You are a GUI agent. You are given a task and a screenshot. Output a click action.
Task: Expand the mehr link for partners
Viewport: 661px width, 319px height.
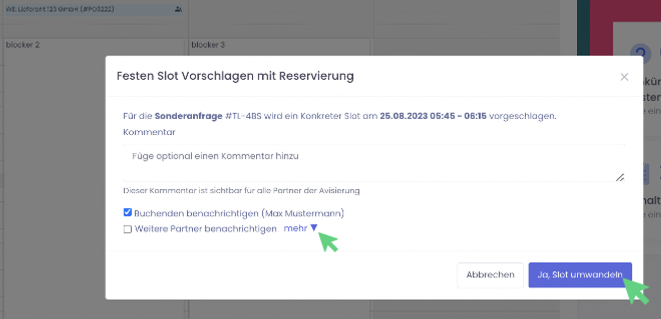coord(296,229)
